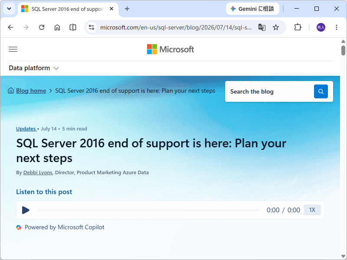
Task: Reload the current page
Action: [42, 27]
